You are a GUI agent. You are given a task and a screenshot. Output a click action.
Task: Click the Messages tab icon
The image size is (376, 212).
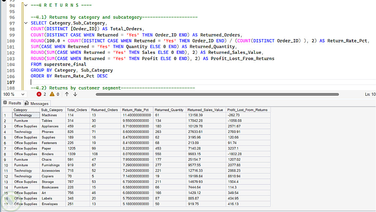click(27, 103)
